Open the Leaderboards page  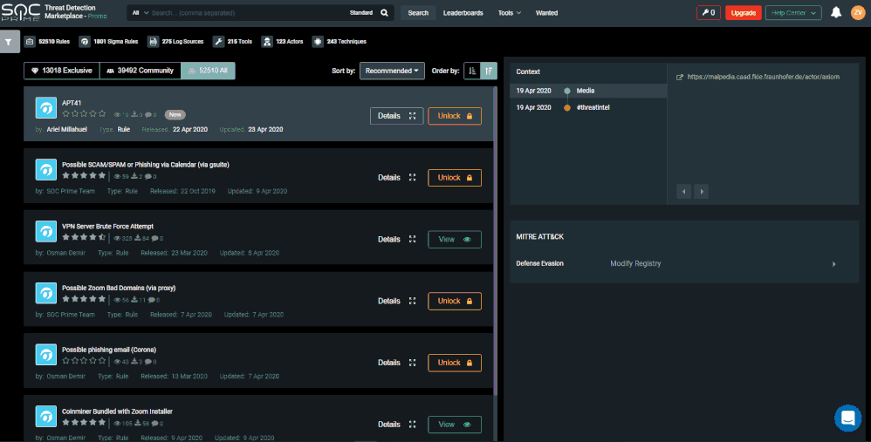[x=463, y=13]
